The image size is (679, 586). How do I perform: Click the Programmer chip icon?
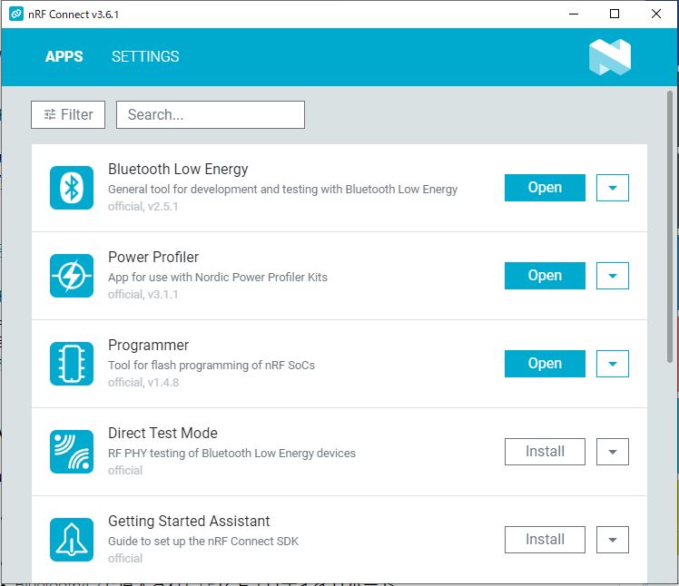72,364
